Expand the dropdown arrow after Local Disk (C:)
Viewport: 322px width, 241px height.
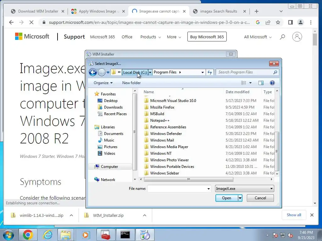point(150,72)
